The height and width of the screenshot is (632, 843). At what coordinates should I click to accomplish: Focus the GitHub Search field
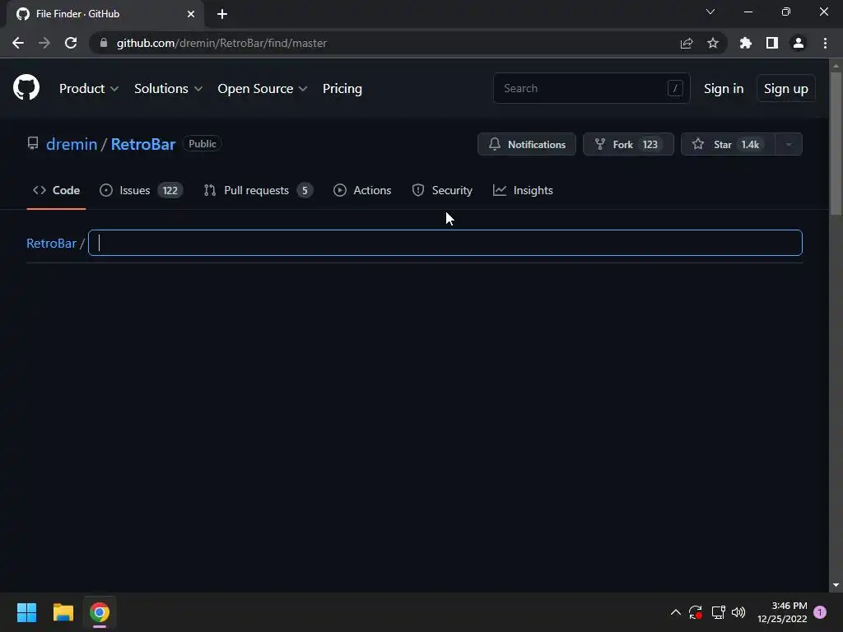click(591, 88)
